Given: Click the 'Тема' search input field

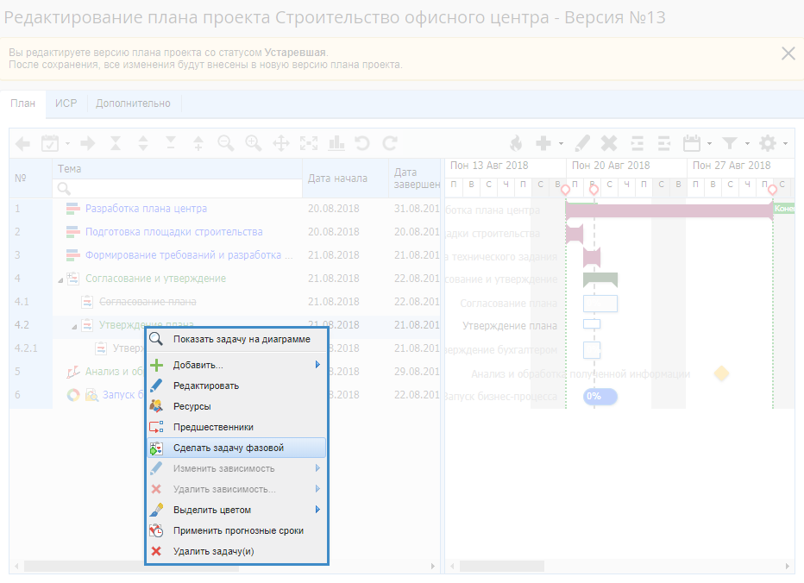Looking at the screenshot, I should (x=177, y=187).
